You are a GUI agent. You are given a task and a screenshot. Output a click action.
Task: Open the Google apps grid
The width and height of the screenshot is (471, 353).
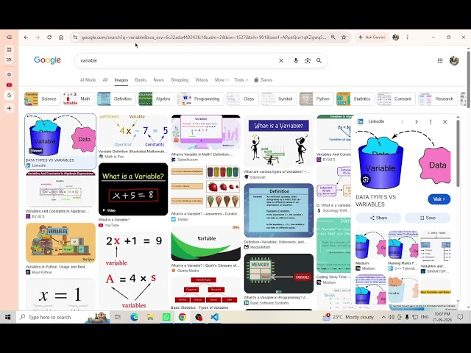click(440, 60)
